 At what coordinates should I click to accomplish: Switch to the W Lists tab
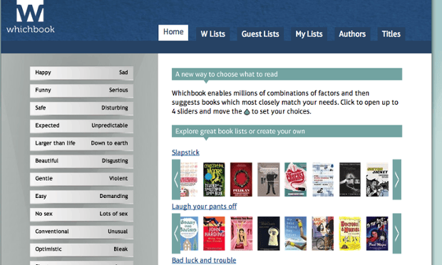pos(213,33)
